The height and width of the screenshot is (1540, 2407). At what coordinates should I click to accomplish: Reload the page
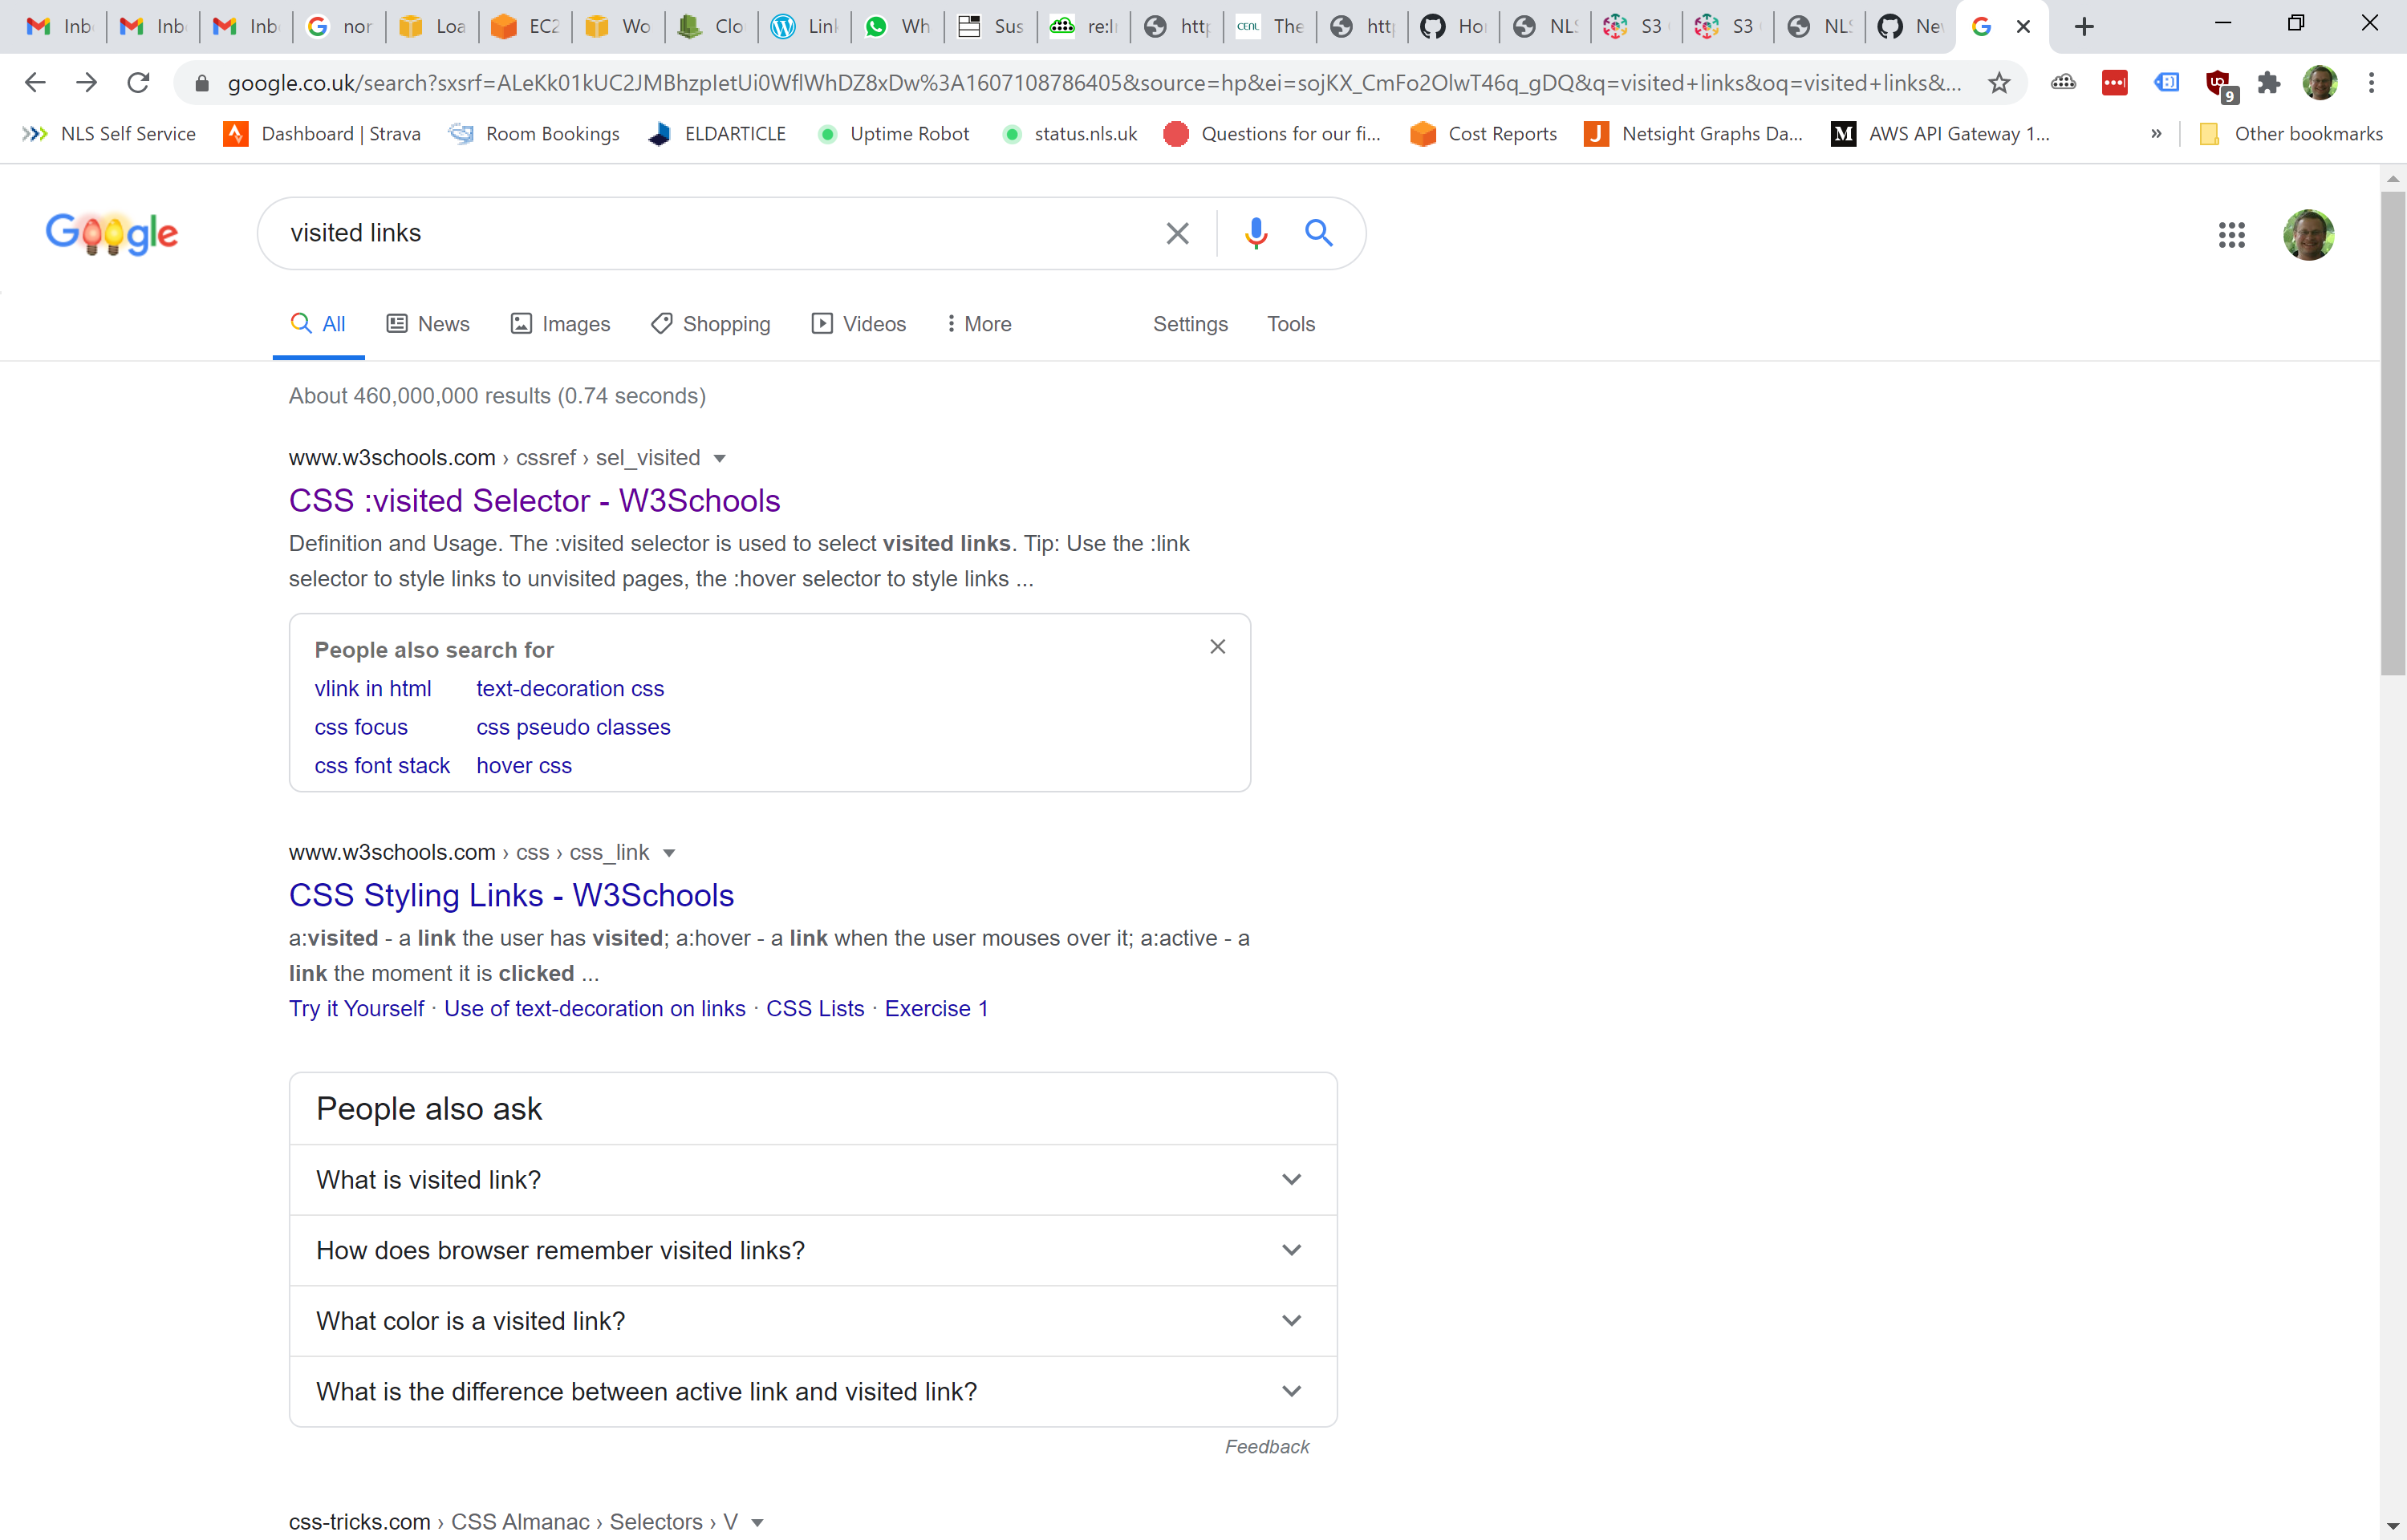138,82
